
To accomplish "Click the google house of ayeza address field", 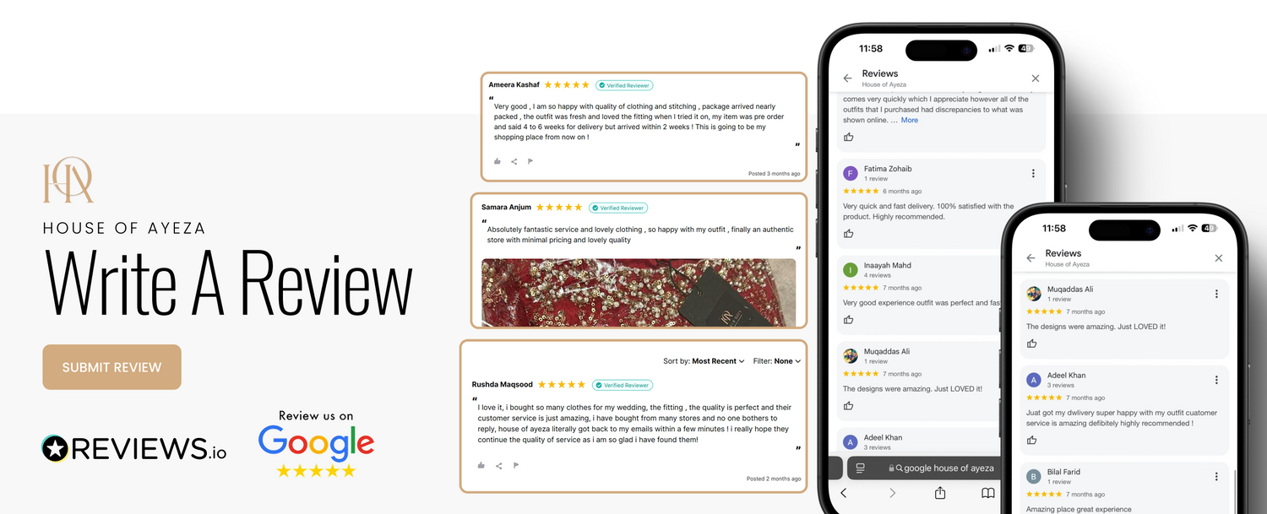I will coord(940,468).
